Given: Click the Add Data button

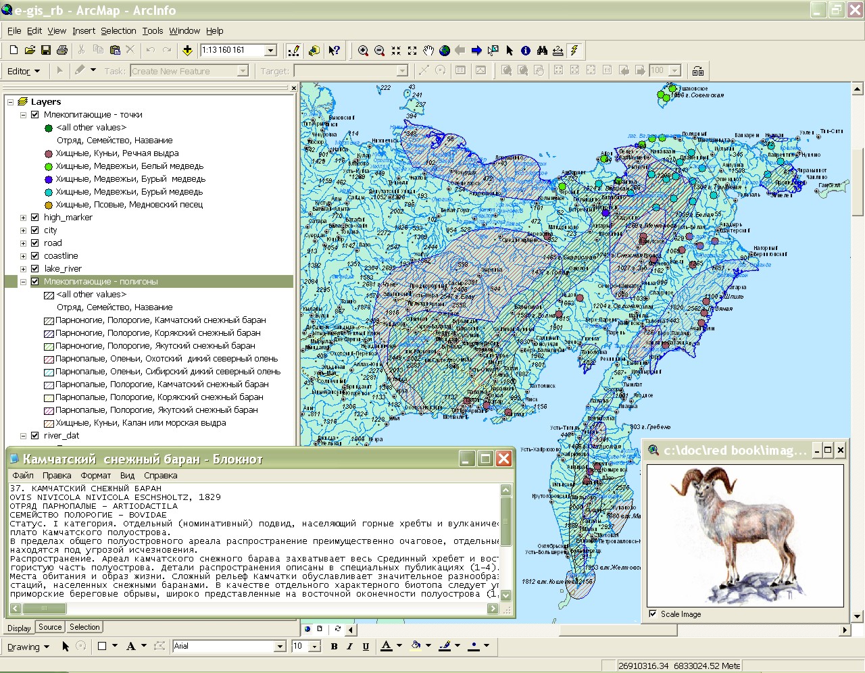Looking at the screenshot, I should click(x=187, y=51).
